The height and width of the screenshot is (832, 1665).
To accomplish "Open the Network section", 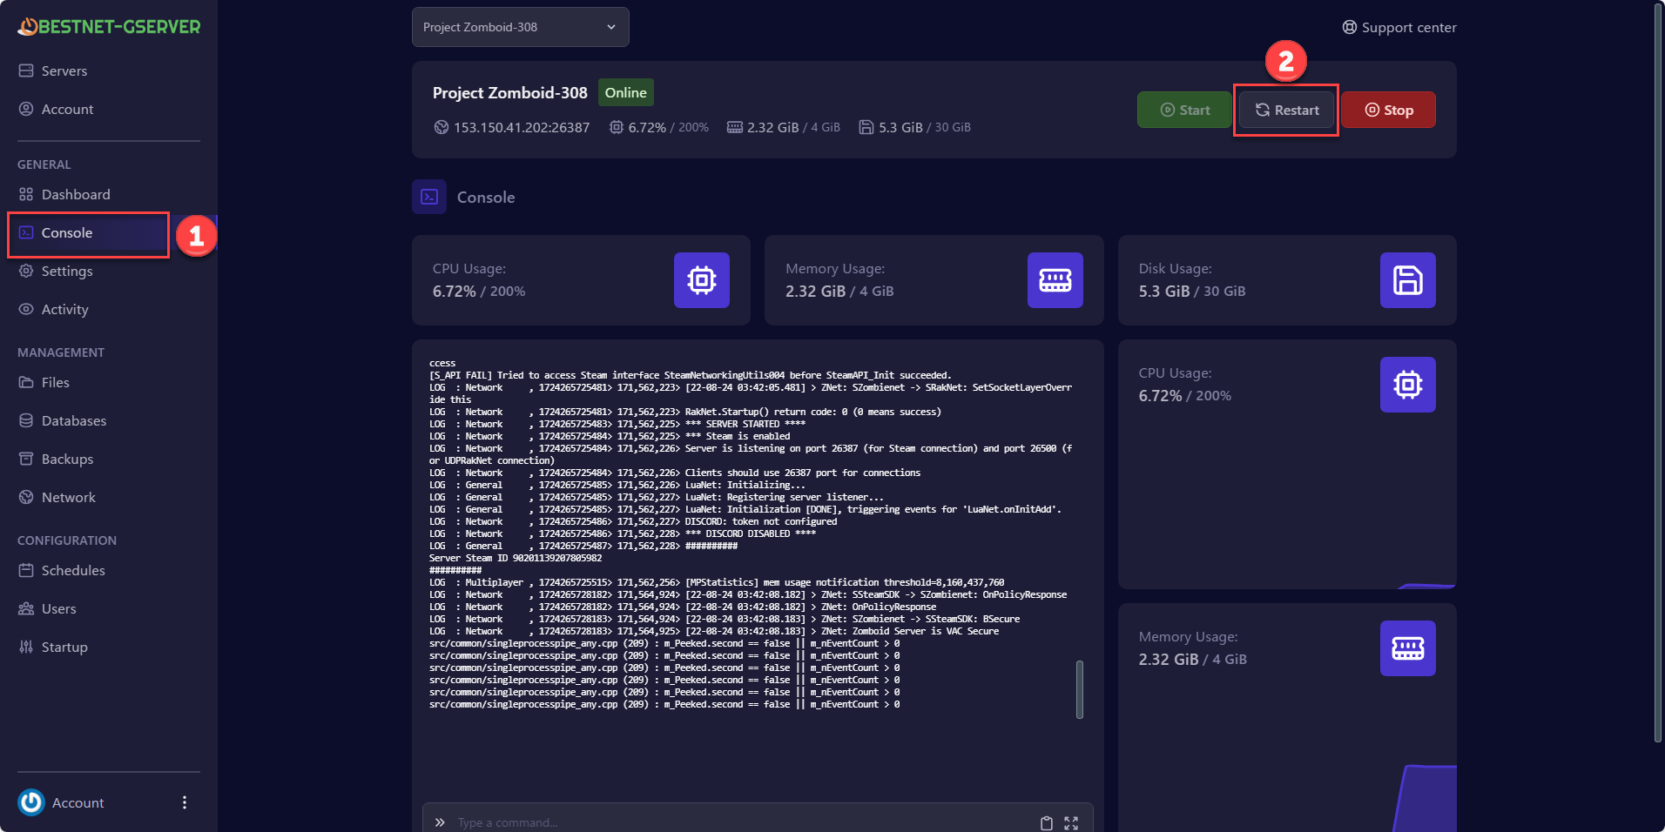I will [x=69, y=497].
